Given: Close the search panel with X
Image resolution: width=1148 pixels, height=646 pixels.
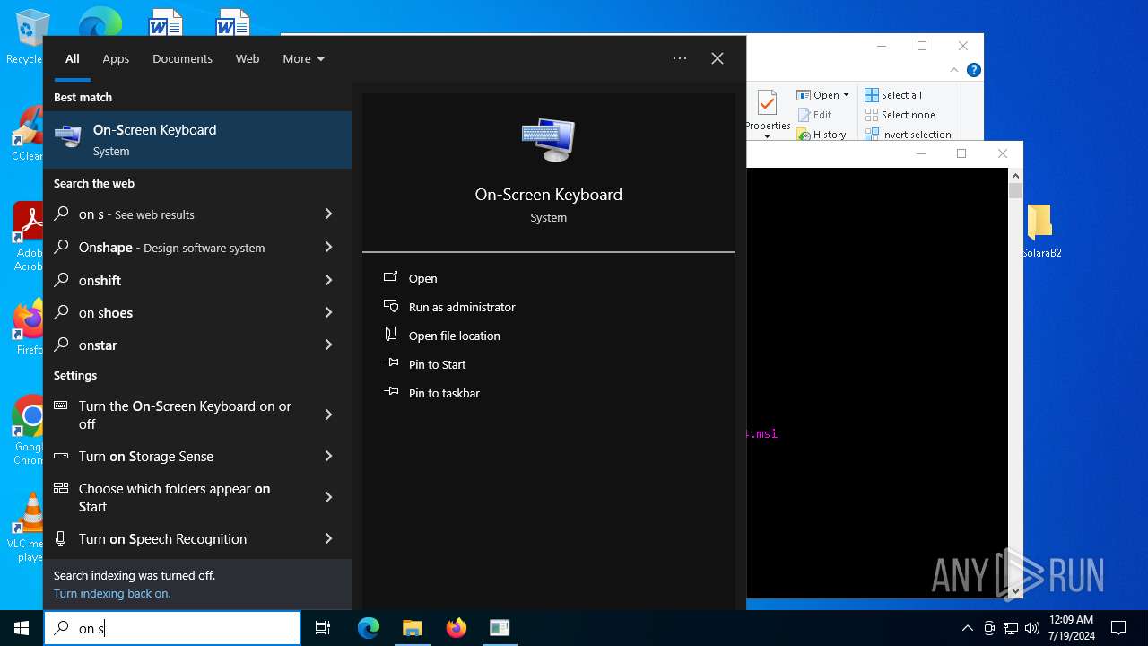Looking at the screenshot, I should (717, 58).
